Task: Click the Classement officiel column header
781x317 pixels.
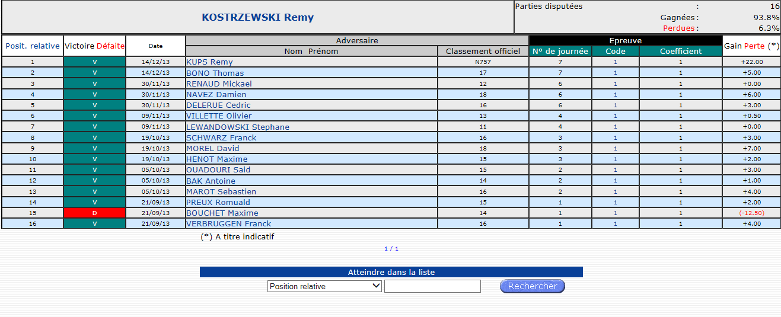Action: 483,51
